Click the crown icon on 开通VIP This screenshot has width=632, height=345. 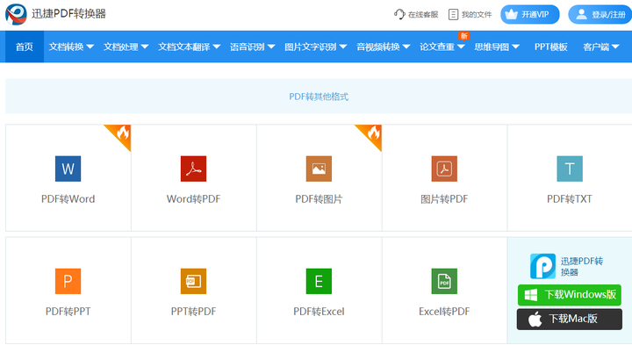click(x=511, y=15)
